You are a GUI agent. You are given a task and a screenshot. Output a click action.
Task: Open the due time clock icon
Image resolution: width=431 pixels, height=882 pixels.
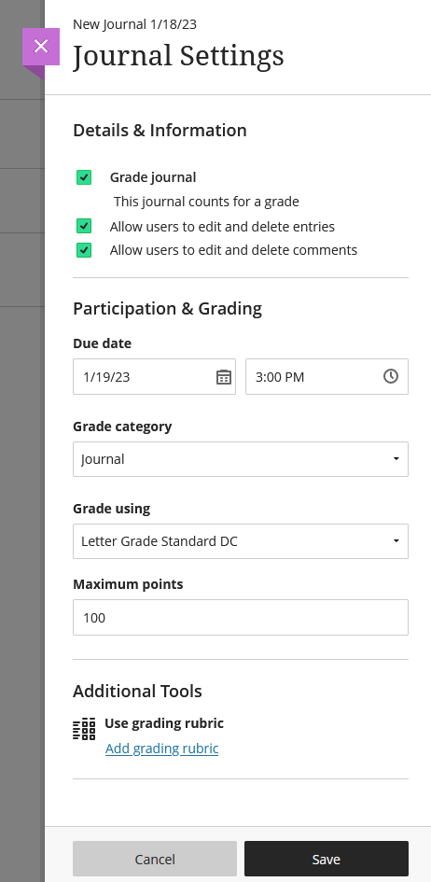(x=391, y=376)
